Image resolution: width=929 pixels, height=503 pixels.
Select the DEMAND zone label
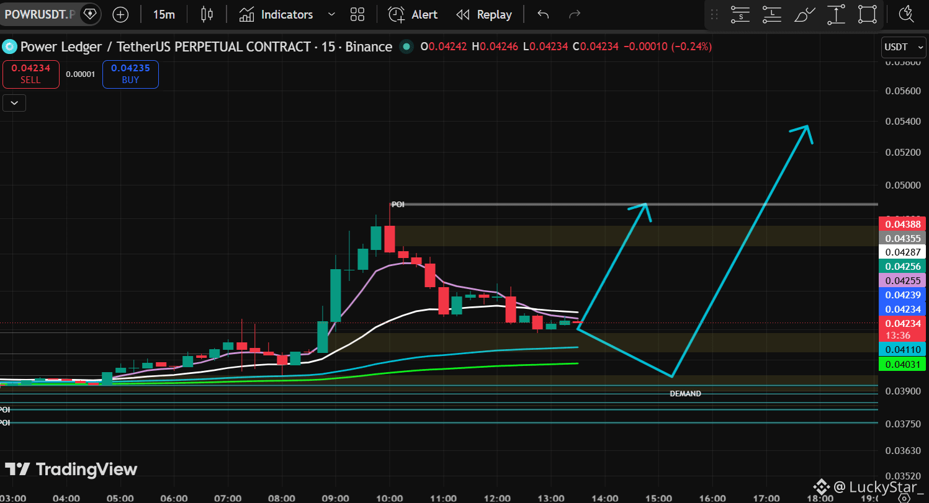[686, 394]
